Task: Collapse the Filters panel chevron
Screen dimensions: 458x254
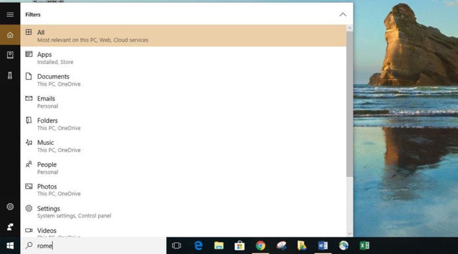Action: pyautogui.click(x=343, y=14)
